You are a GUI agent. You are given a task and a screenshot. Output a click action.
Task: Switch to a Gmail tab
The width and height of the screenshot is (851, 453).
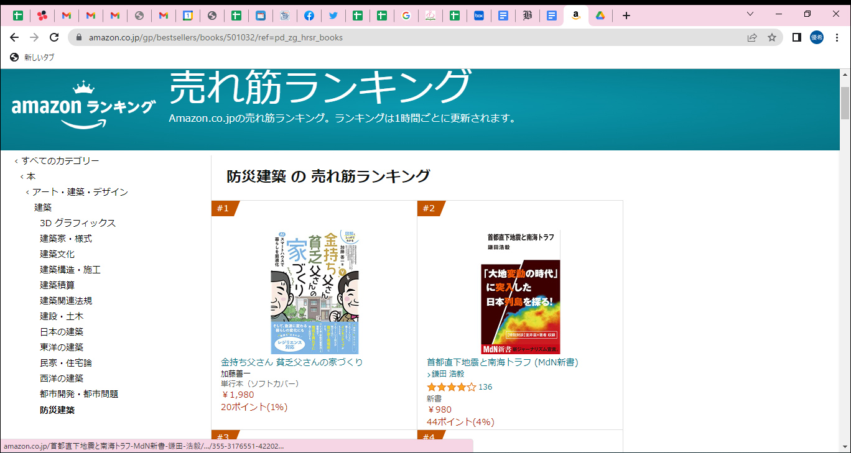tap(66, 15)
